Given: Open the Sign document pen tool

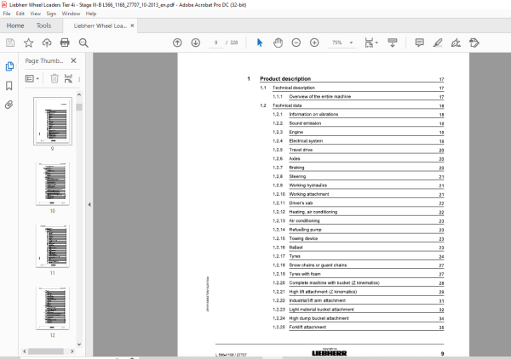Looking at the screenshot, I should point(456,43).
